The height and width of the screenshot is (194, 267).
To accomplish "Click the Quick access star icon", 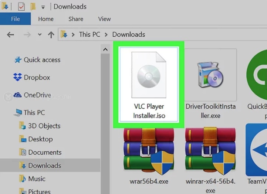I will tap(18, 60).
